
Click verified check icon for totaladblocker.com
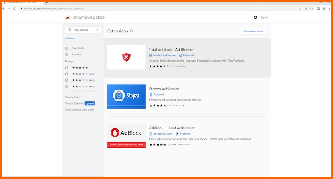coord(151,55)
